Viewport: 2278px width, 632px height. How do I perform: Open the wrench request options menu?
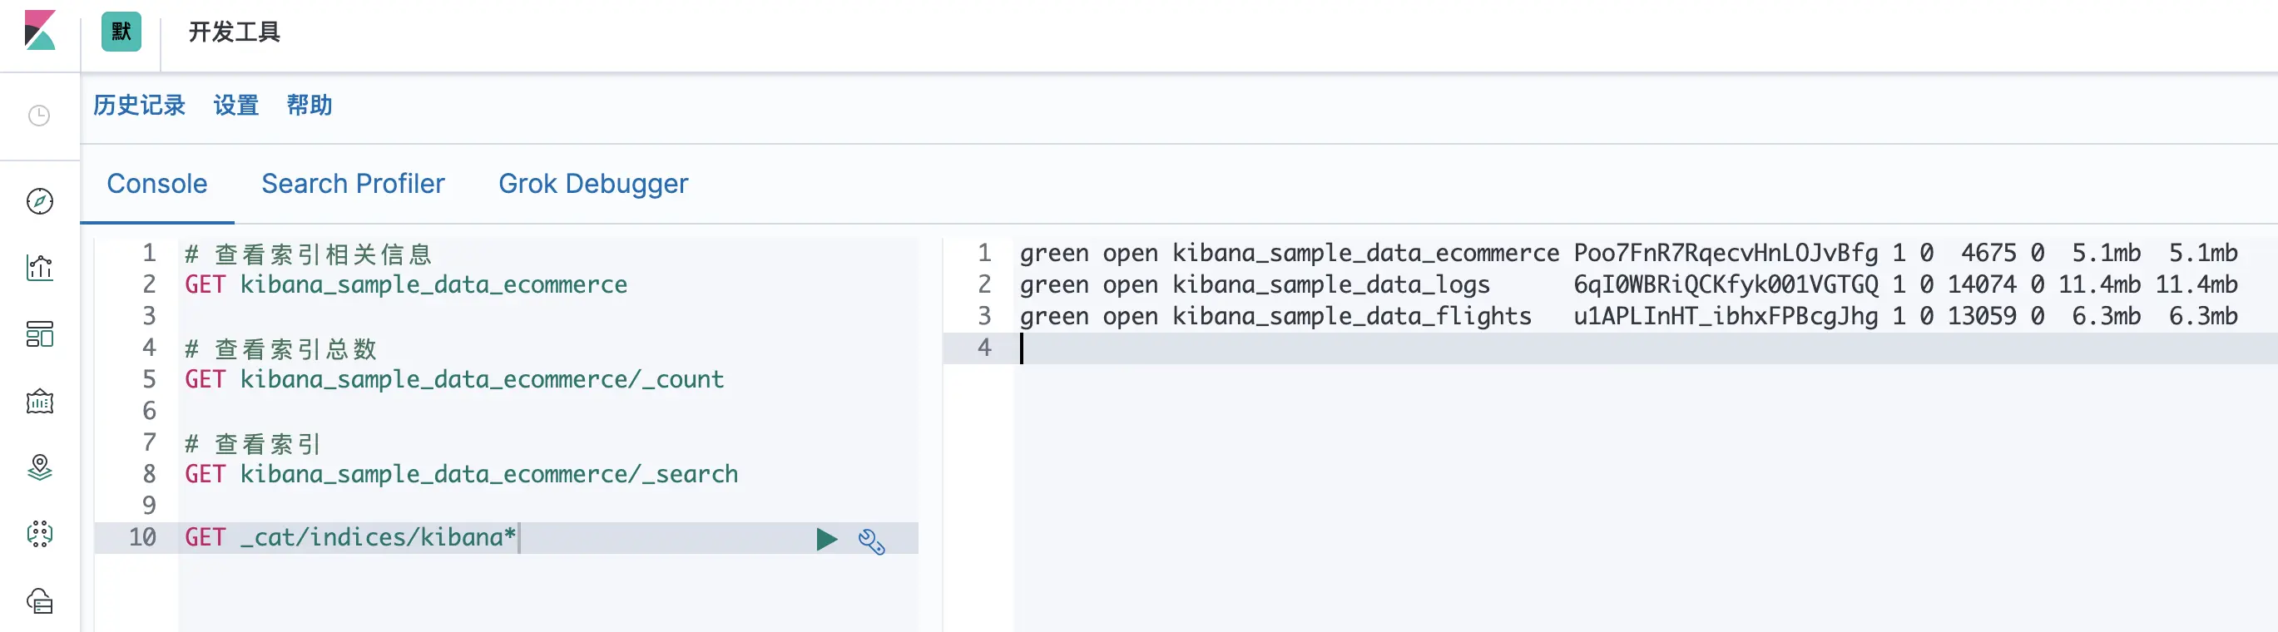coord(871,541)
